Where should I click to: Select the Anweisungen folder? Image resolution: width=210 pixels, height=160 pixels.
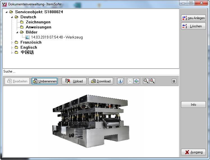click(38, 27)
